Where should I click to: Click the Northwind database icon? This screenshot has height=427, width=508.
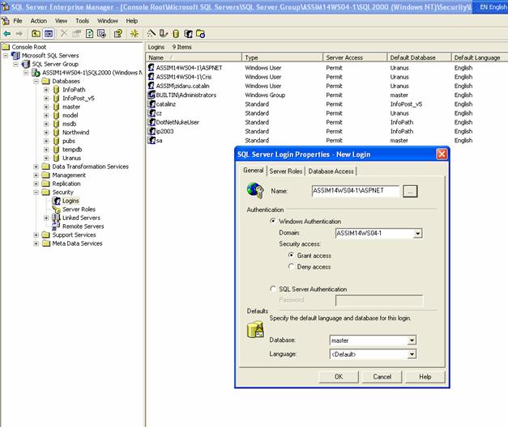coord(57,132)
